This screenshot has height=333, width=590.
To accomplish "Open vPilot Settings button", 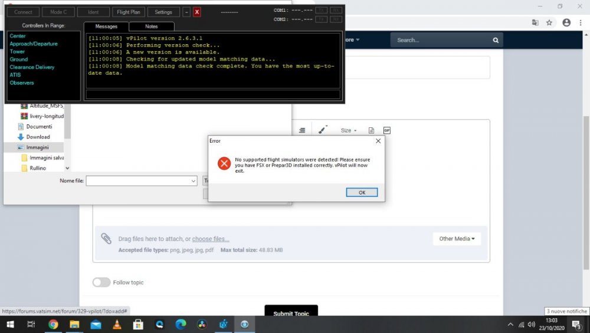I will click(x=163, y=12).
